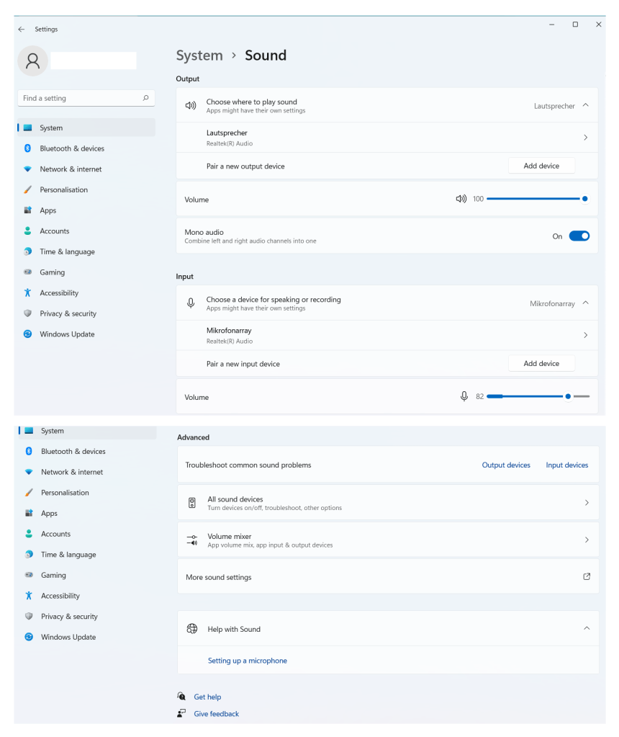619x737 pixels.
Task: Collapse the speaking or recording device section
Action: 585,303
